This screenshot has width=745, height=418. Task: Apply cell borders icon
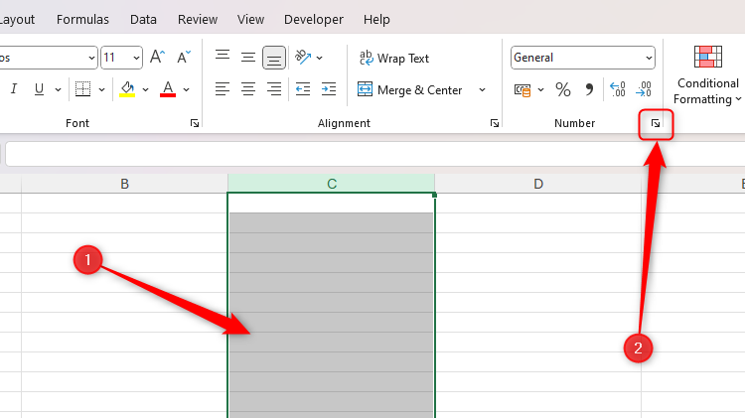point(82,88)
